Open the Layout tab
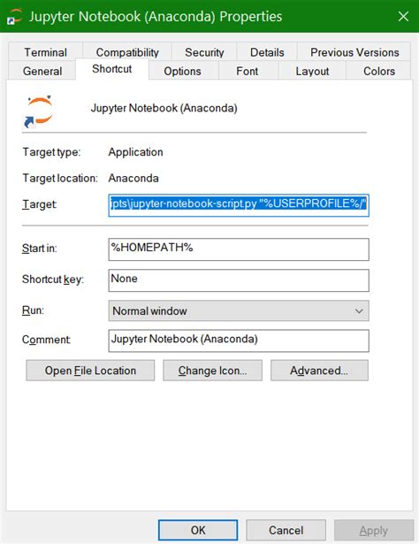 tap(312, 71)
